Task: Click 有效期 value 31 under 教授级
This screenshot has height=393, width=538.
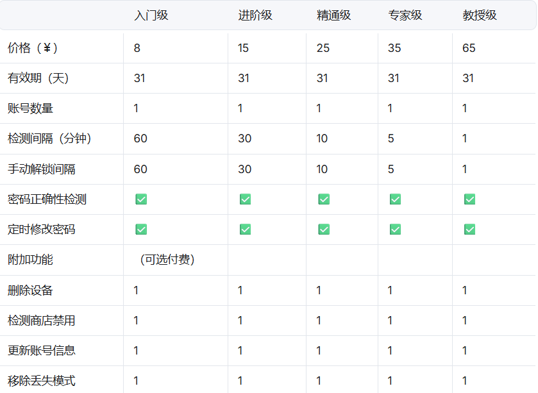Action: pos(468,78)
